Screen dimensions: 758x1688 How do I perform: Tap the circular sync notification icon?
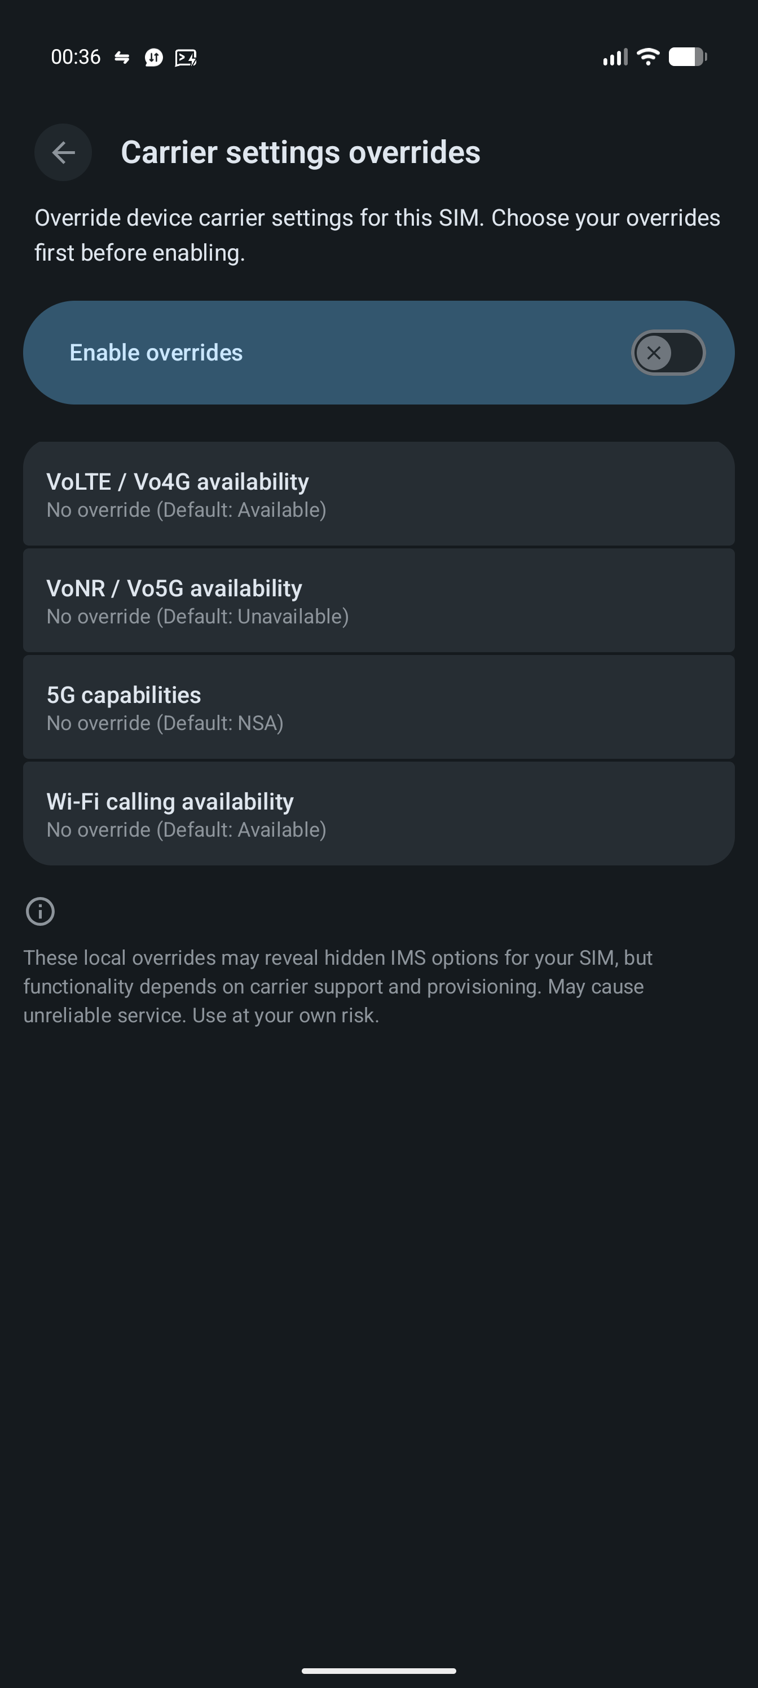tap(153, 58)
